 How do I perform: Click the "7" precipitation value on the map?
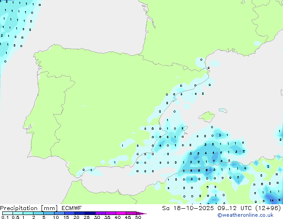(x=214, y=161)
